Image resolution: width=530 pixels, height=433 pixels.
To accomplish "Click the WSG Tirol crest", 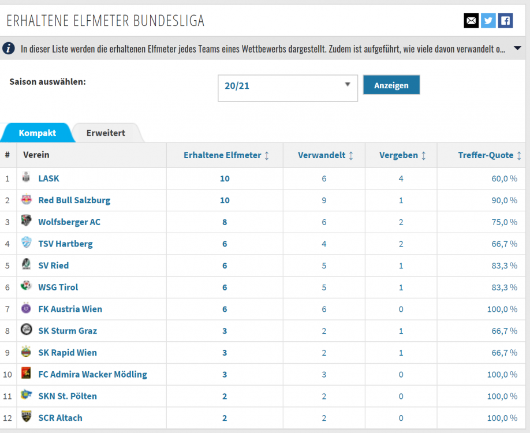I will pos(26,286).
